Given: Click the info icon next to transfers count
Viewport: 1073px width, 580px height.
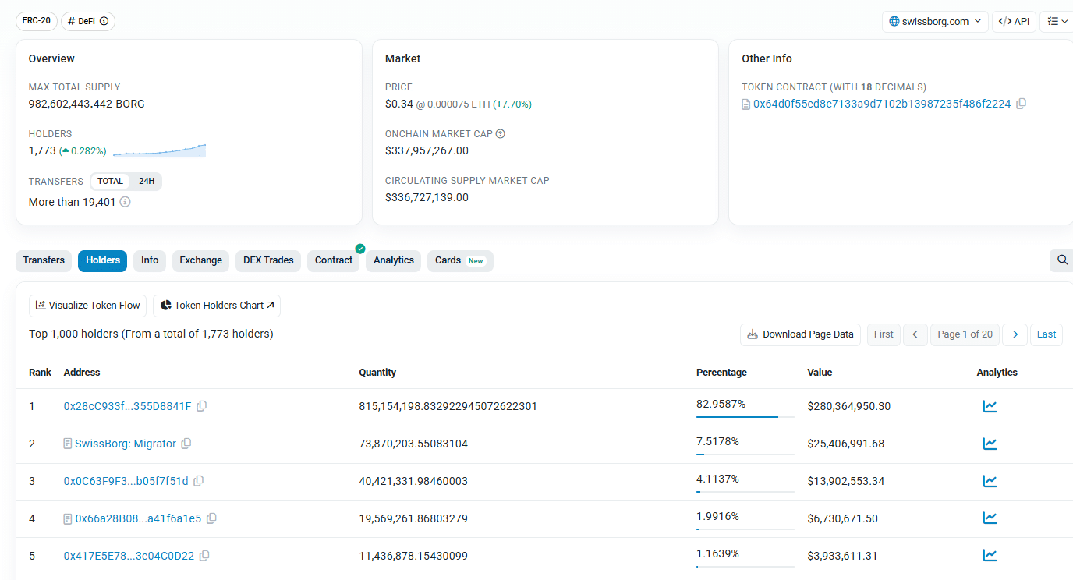Looking at the screenshot, I should (x=125, y=201).
